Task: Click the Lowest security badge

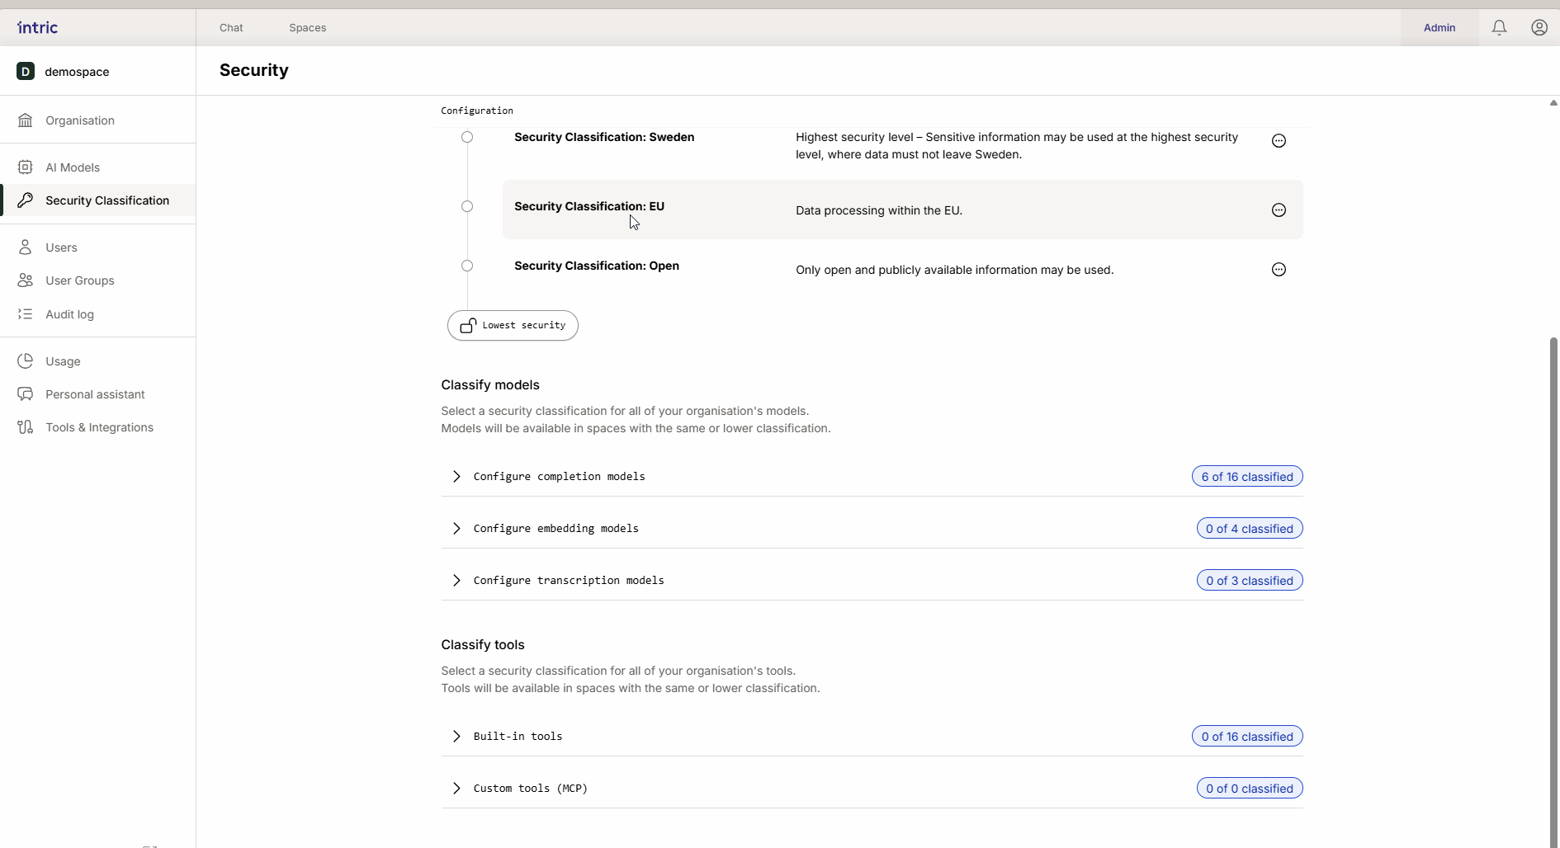Action: click(x=513, y=326)
